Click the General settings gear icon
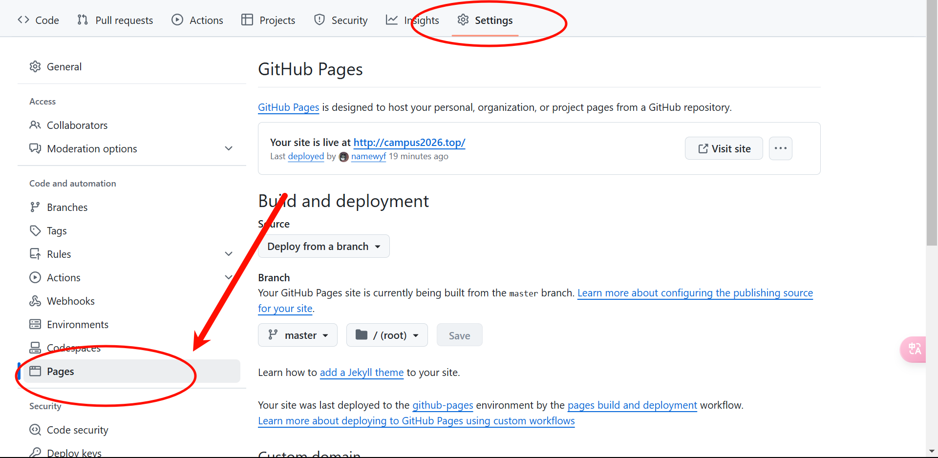This screenshot has height=458, width=938. tap(35, 67)
